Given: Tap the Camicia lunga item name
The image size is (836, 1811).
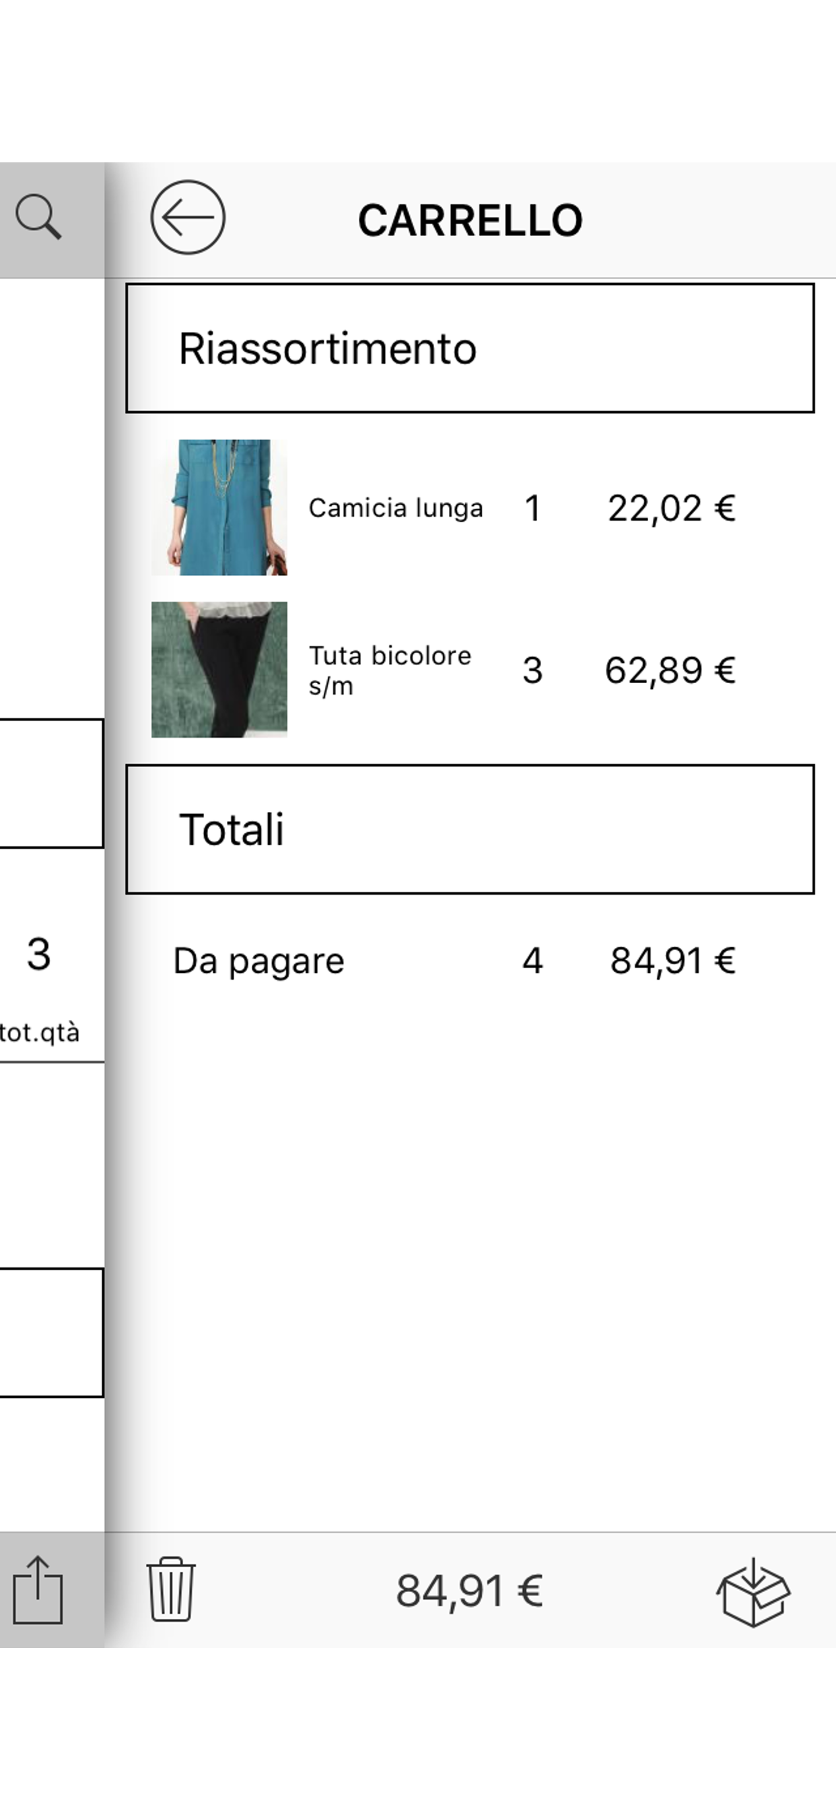Looking at the screenshot, I should click(396, 508).
